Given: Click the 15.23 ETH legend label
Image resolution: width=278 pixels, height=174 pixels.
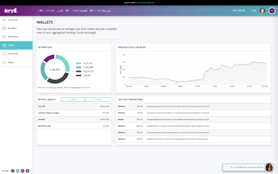Looking at the screenshot, I should click(x=88, y=63).
